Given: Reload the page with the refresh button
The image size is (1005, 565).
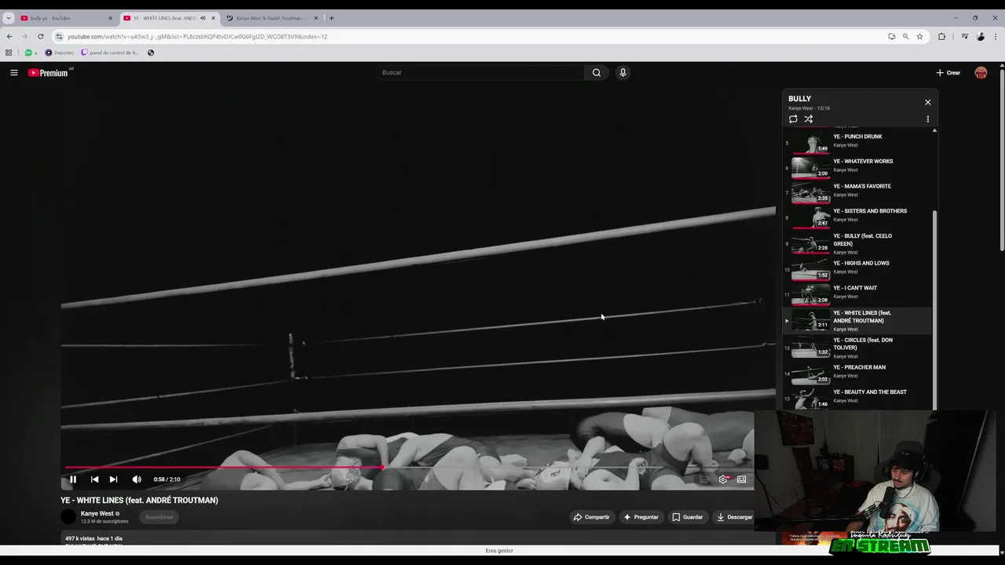Looking at the screenshot, I should click(x=41, y=36).
